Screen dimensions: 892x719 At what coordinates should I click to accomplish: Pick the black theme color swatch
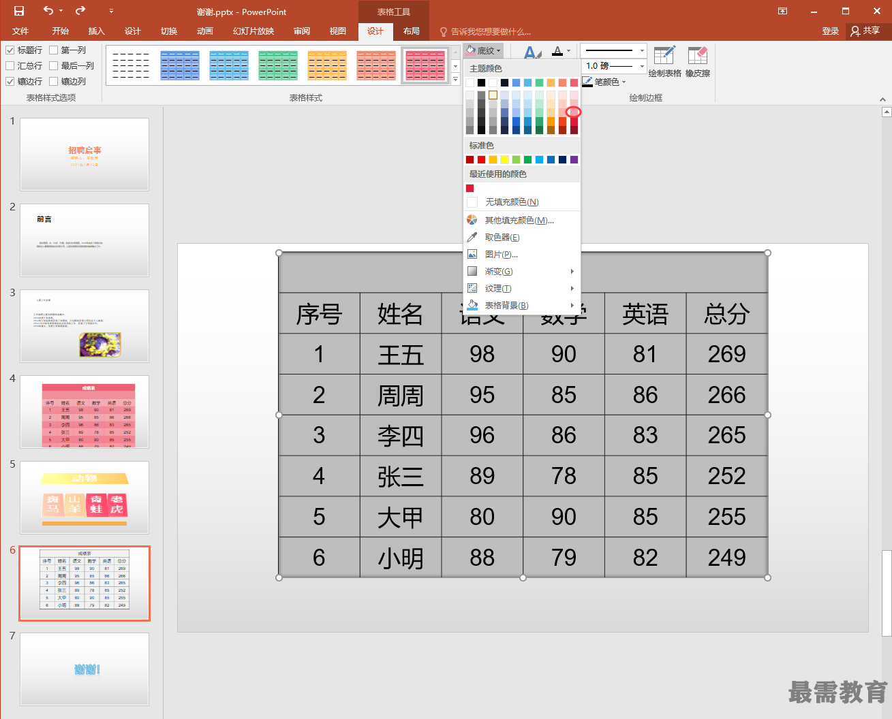[x=481, y=82]
